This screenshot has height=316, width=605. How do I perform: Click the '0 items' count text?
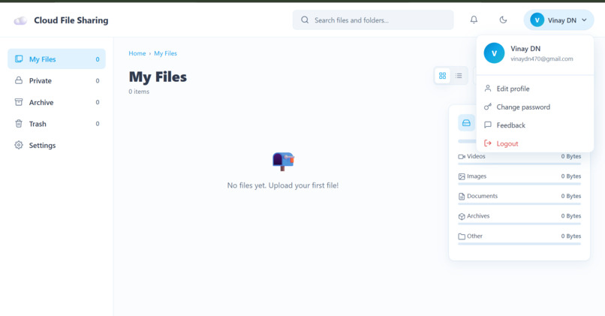(139, 92)
